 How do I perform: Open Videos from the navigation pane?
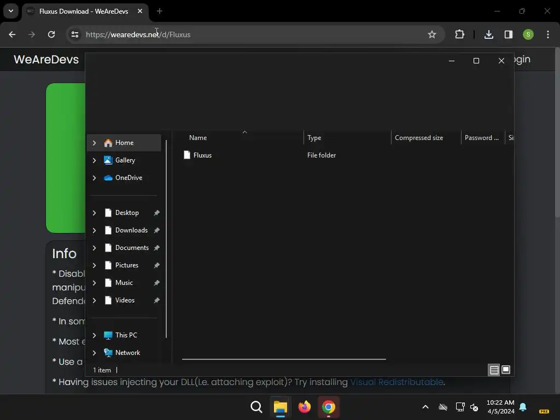[124, 300]
